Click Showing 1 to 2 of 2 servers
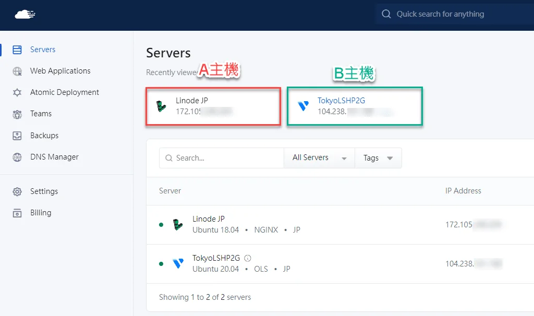Viewport: 534px width, 316px height. coord(205,297)
